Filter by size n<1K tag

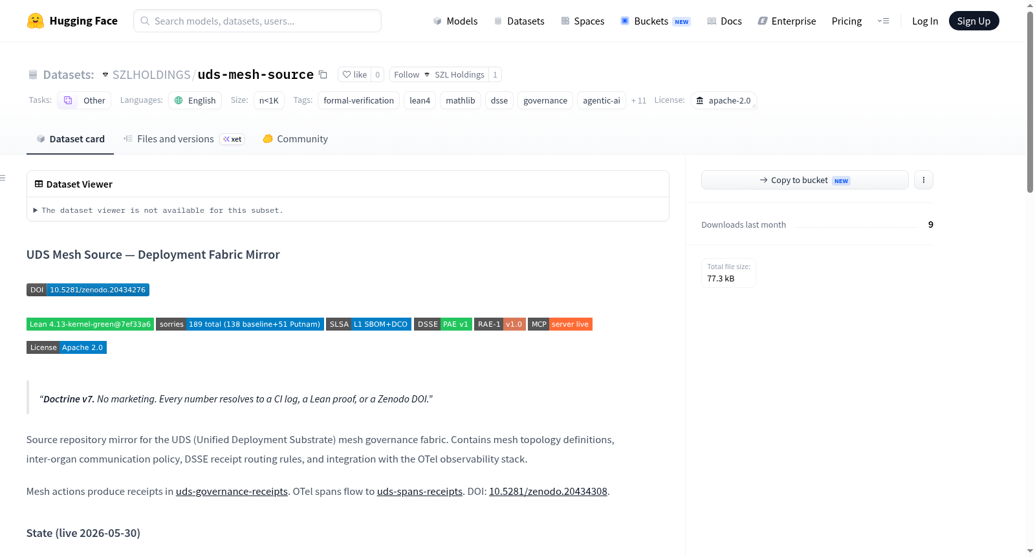(269, 100)
